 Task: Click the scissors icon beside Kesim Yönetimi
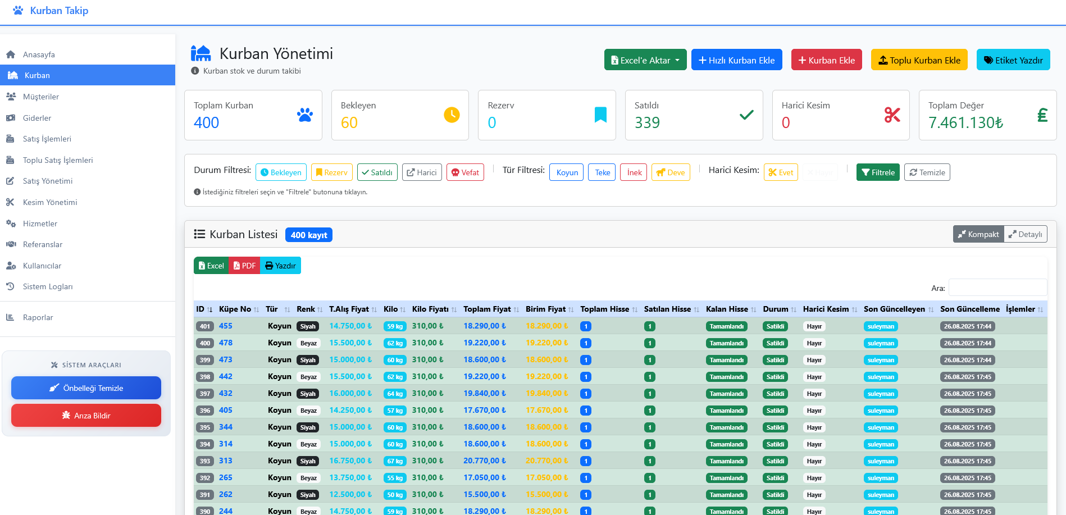pos(10,202)
